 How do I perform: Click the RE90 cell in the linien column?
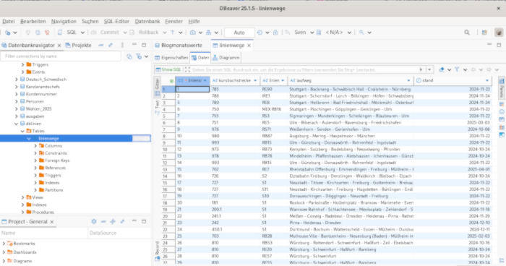point(274,89)
